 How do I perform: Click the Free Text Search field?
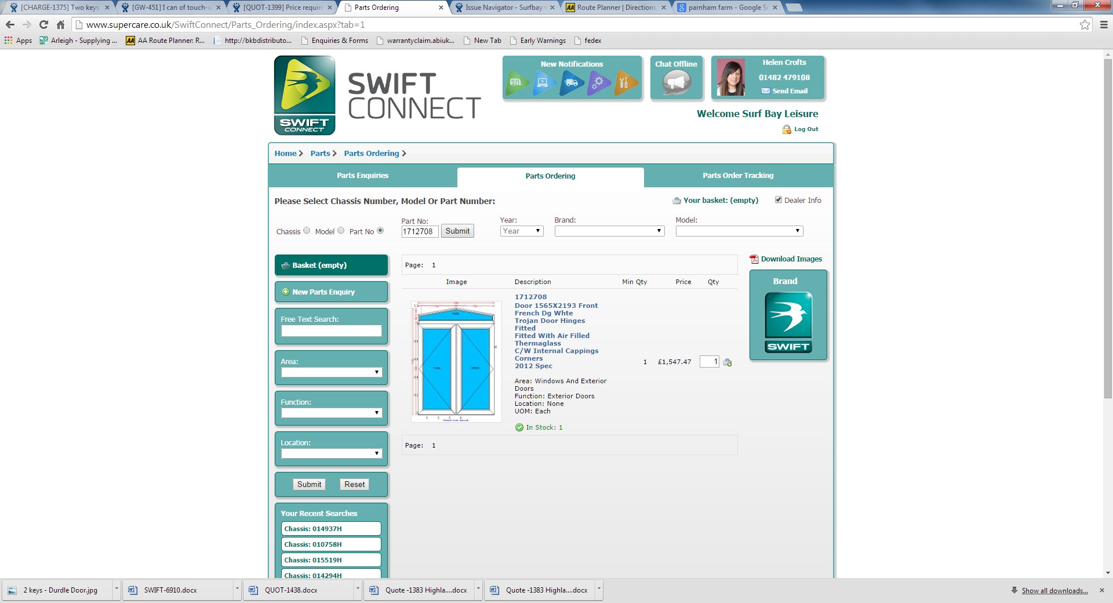click(331, 330)
